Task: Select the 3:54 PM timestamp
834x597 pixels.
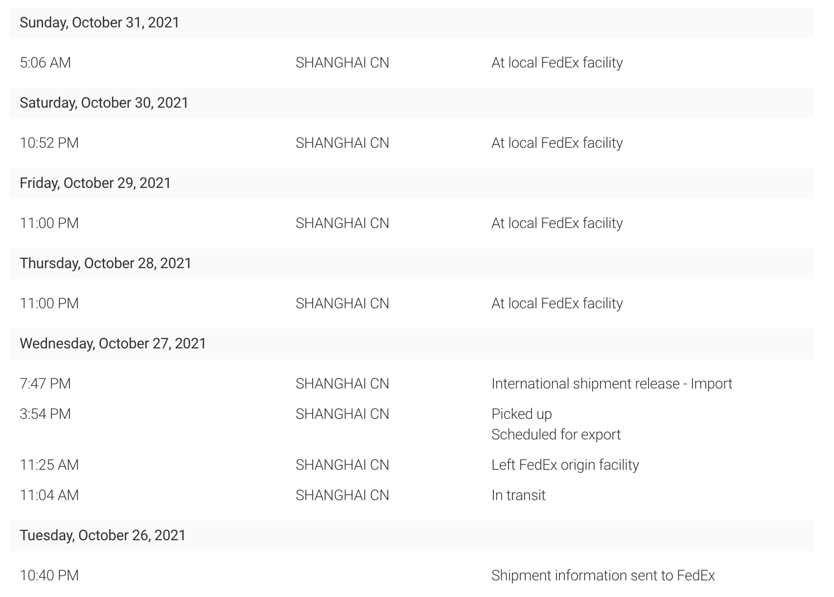Action: [x=46, y=414]
